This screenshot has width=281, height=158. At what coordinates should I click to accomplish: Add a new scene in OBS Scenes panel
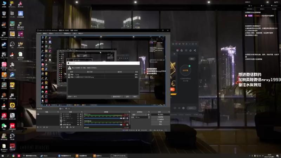pyautogui.click(x=38, y=127)
